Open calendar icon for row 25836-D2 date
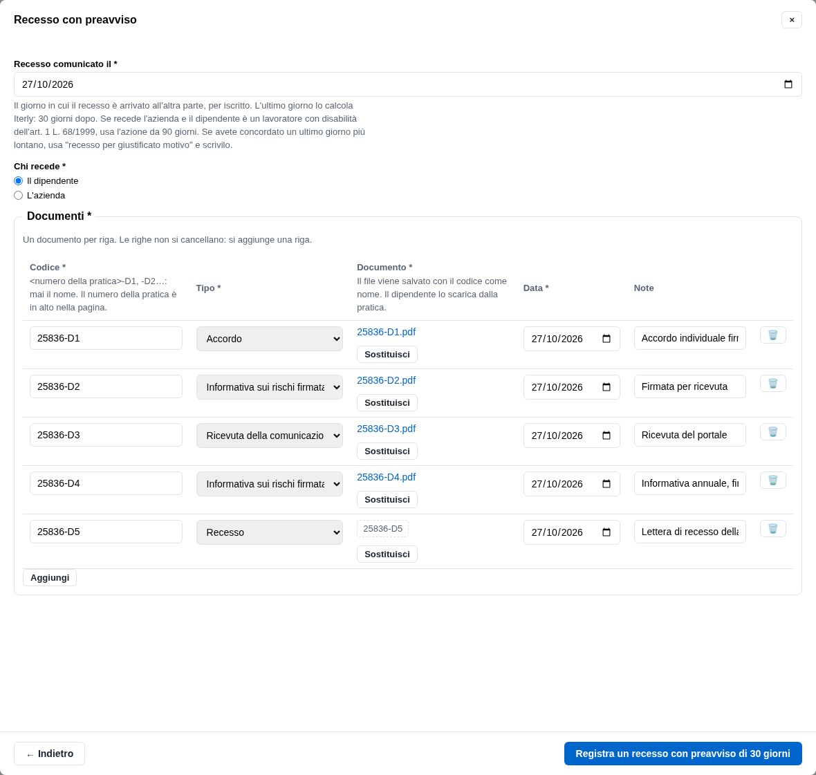Viewport: 816px width, 775px height. [606, 387]
